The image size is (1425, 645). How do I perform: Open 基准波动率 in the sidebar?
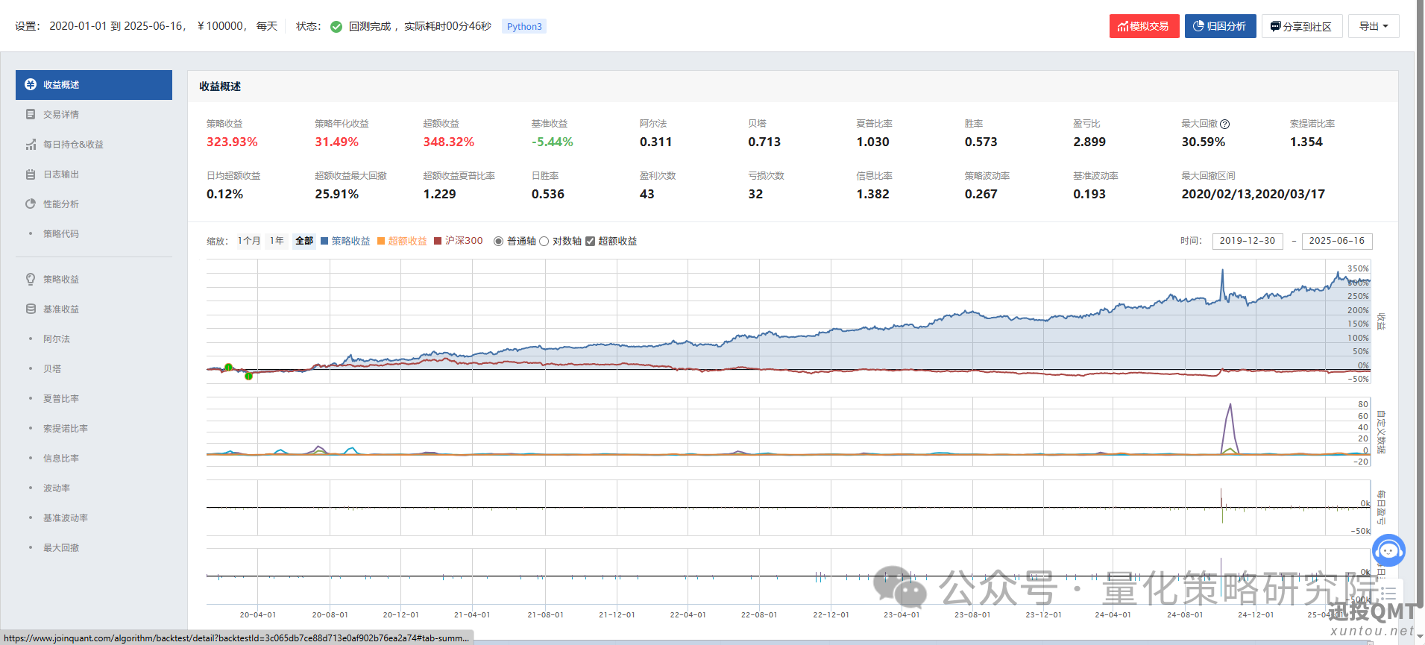pos(65,518)
